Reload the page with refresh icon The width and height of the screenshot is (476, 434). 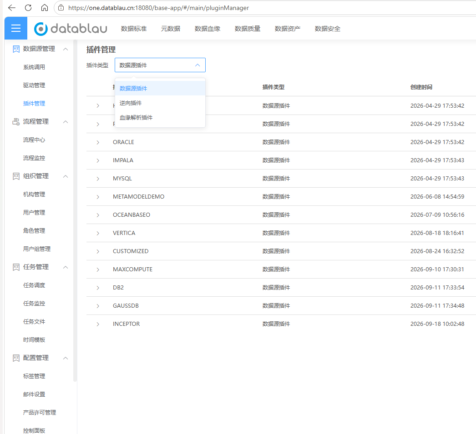coord(28,8)
